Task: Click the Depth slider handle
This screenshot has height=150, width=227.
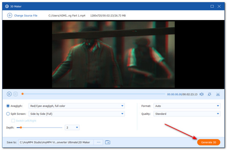Action: 21,127
